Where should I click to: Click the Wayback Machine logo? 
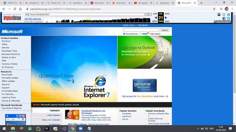[x=12, y=18]
